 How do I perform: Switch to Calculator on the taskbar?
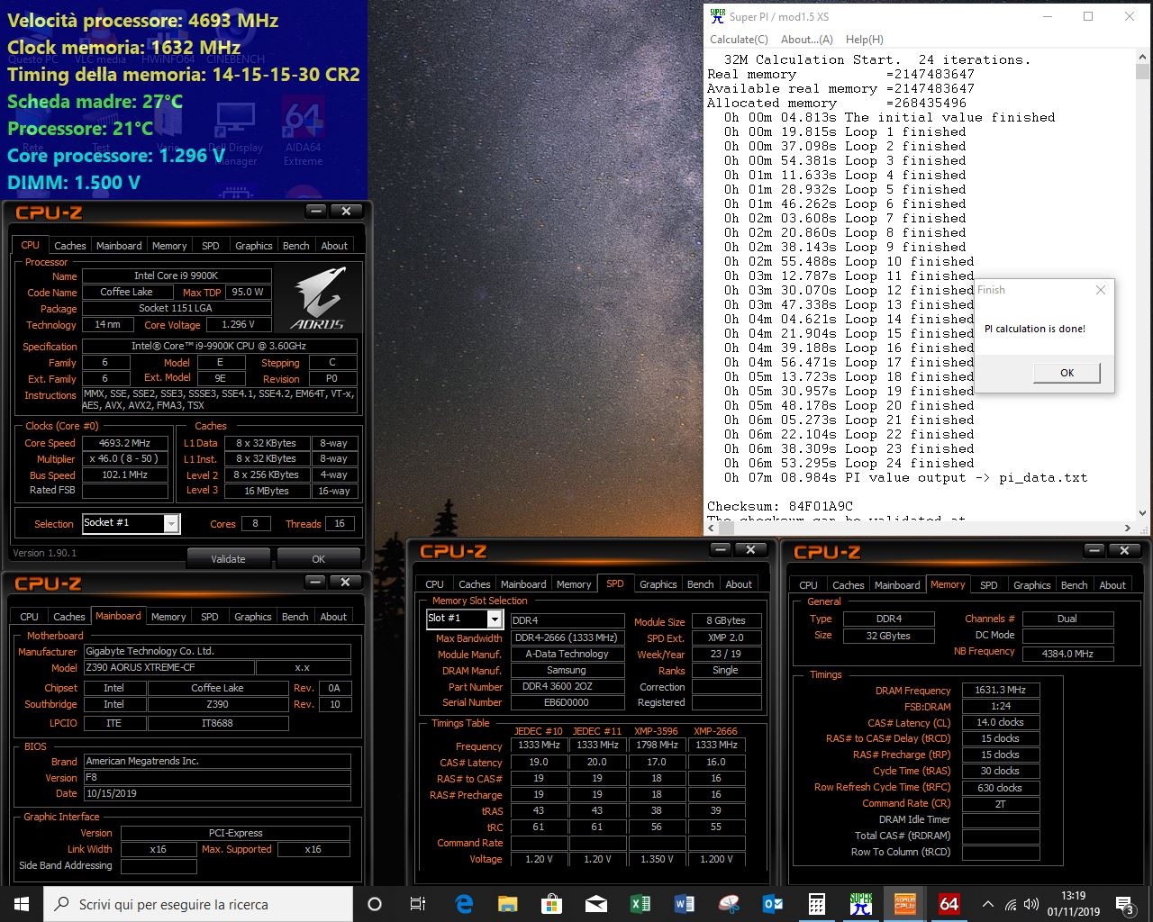tap(817, 904)
